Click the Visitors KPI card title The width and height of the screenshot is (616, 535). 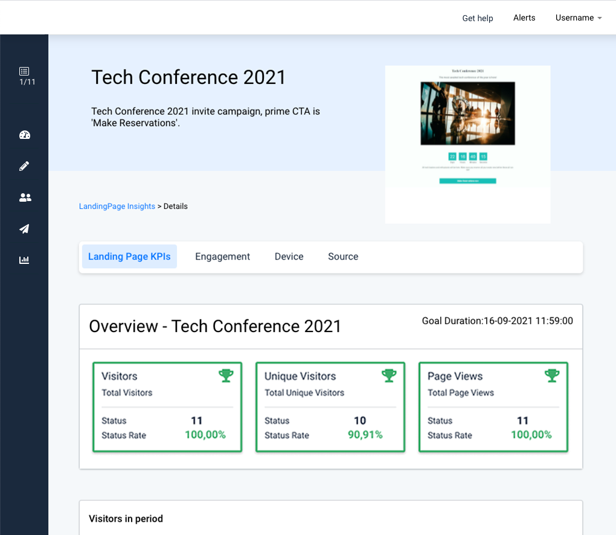(x=120, y=376)
